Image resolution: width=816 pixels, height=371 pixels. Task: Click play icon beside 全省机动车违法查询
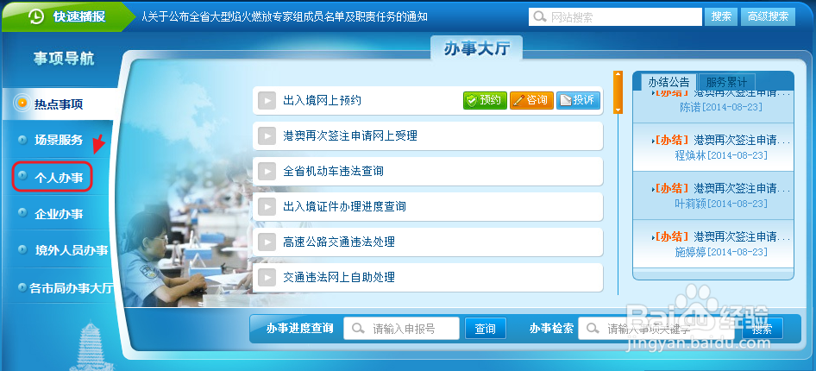[x=267, y=171]
